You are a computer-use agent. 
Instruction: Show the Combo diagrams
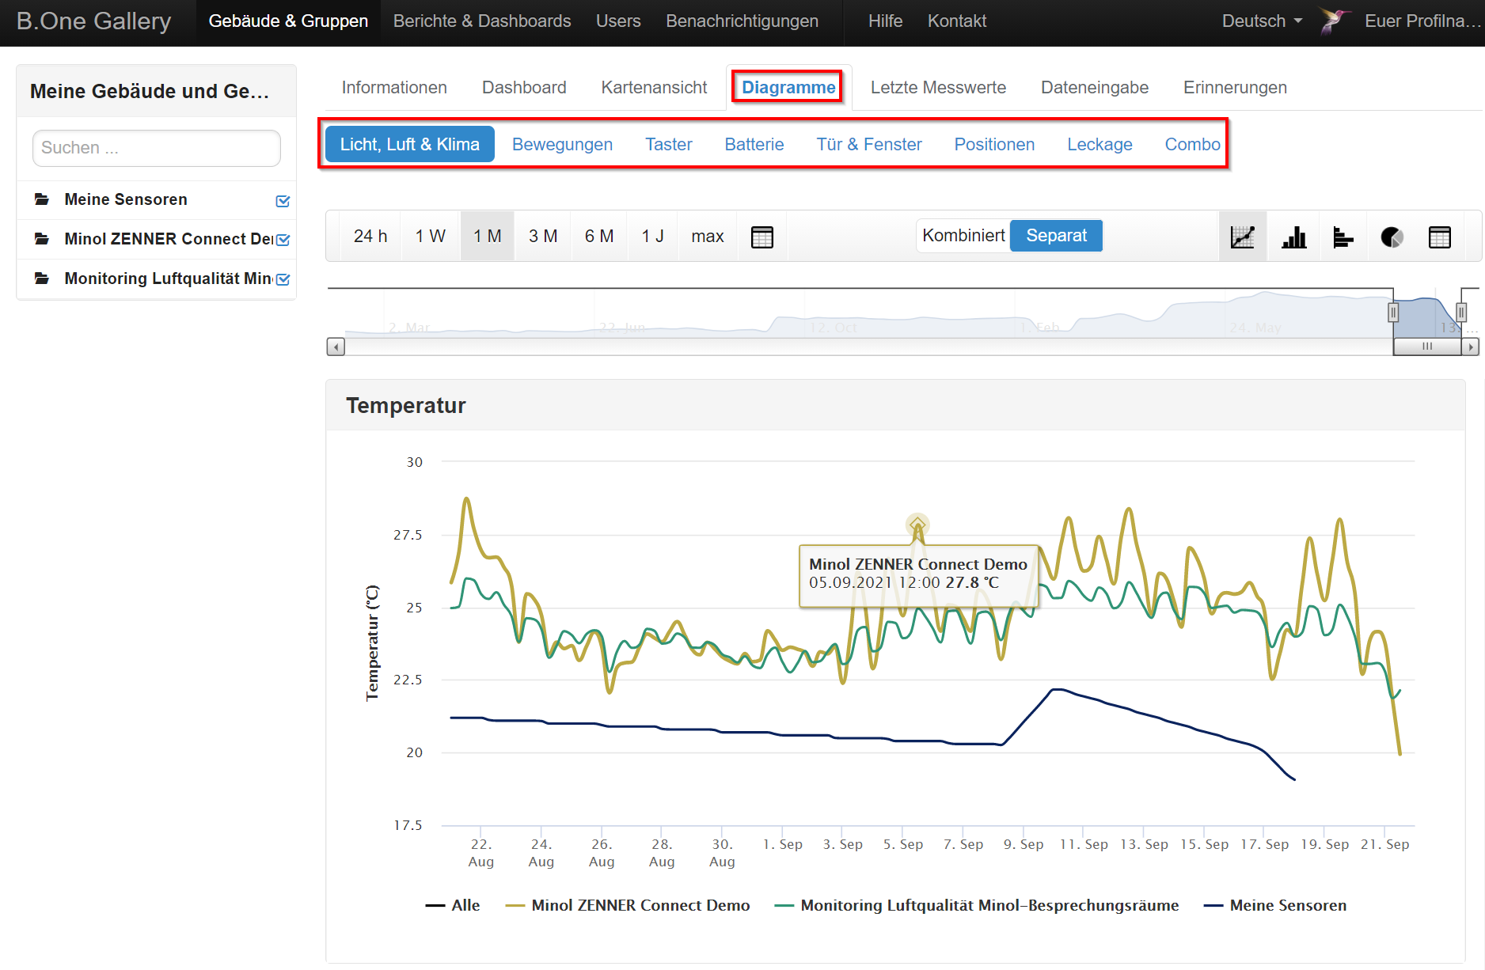tap(1192, 144)
